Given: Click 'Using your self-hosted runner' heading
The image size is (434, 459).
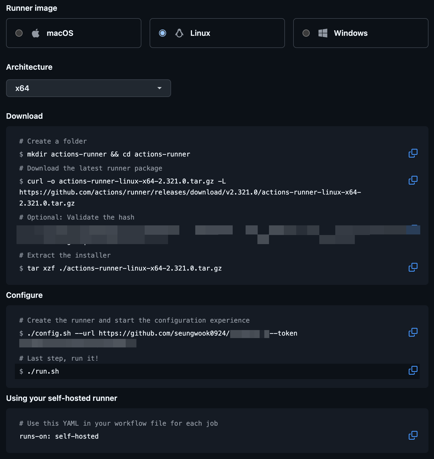Looking at the screenshot, I should [x=62, y=398].
